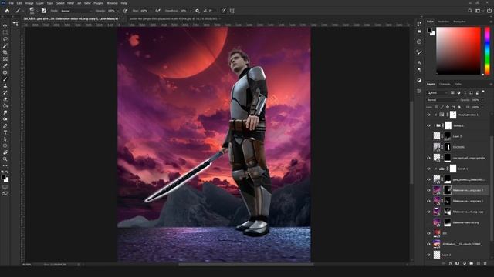Switch to the second document tab

(x=173, y=18)
